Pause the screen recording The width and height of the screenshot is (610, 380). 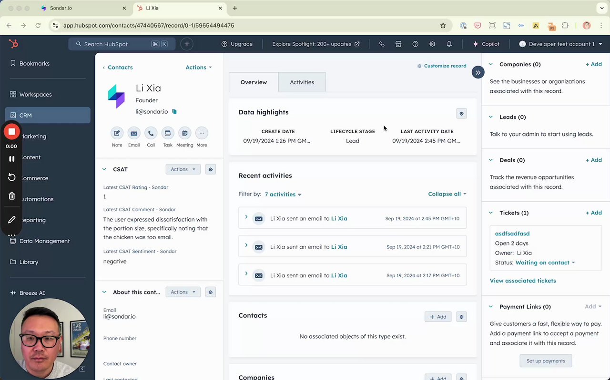12,159
